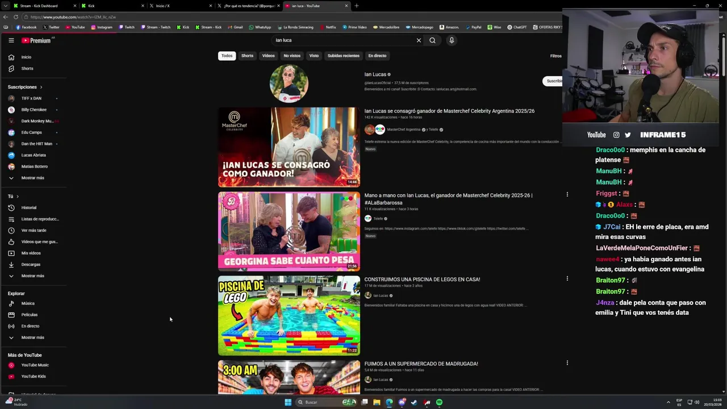
Task: Open the YouTube hamburger guide menu
Action: pyautogui.click(x=11, y=40)
